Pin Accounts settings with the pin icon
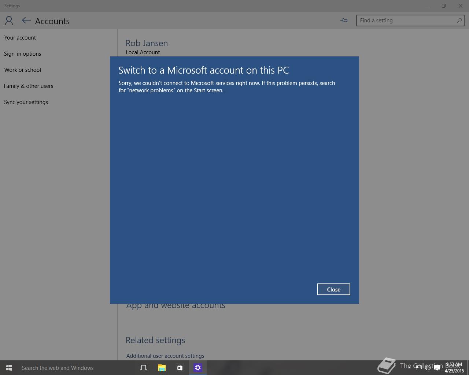The width and height of the screenshot is (469, 375). pos(344,21)
